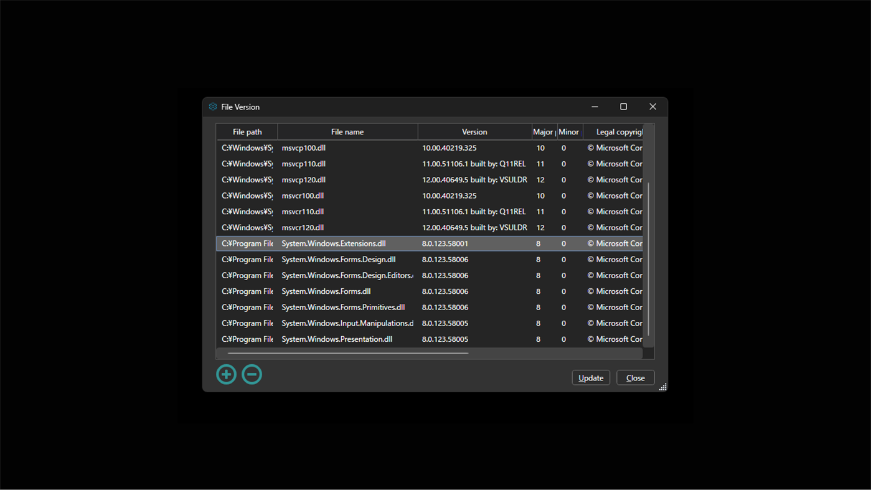Sort by the Minor column header
This screenshot has width=871, height=490.
point(568,131)
